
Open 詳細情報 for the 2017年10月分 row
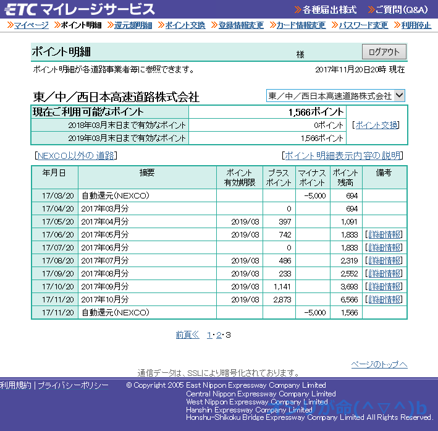(x=384, y=299)
